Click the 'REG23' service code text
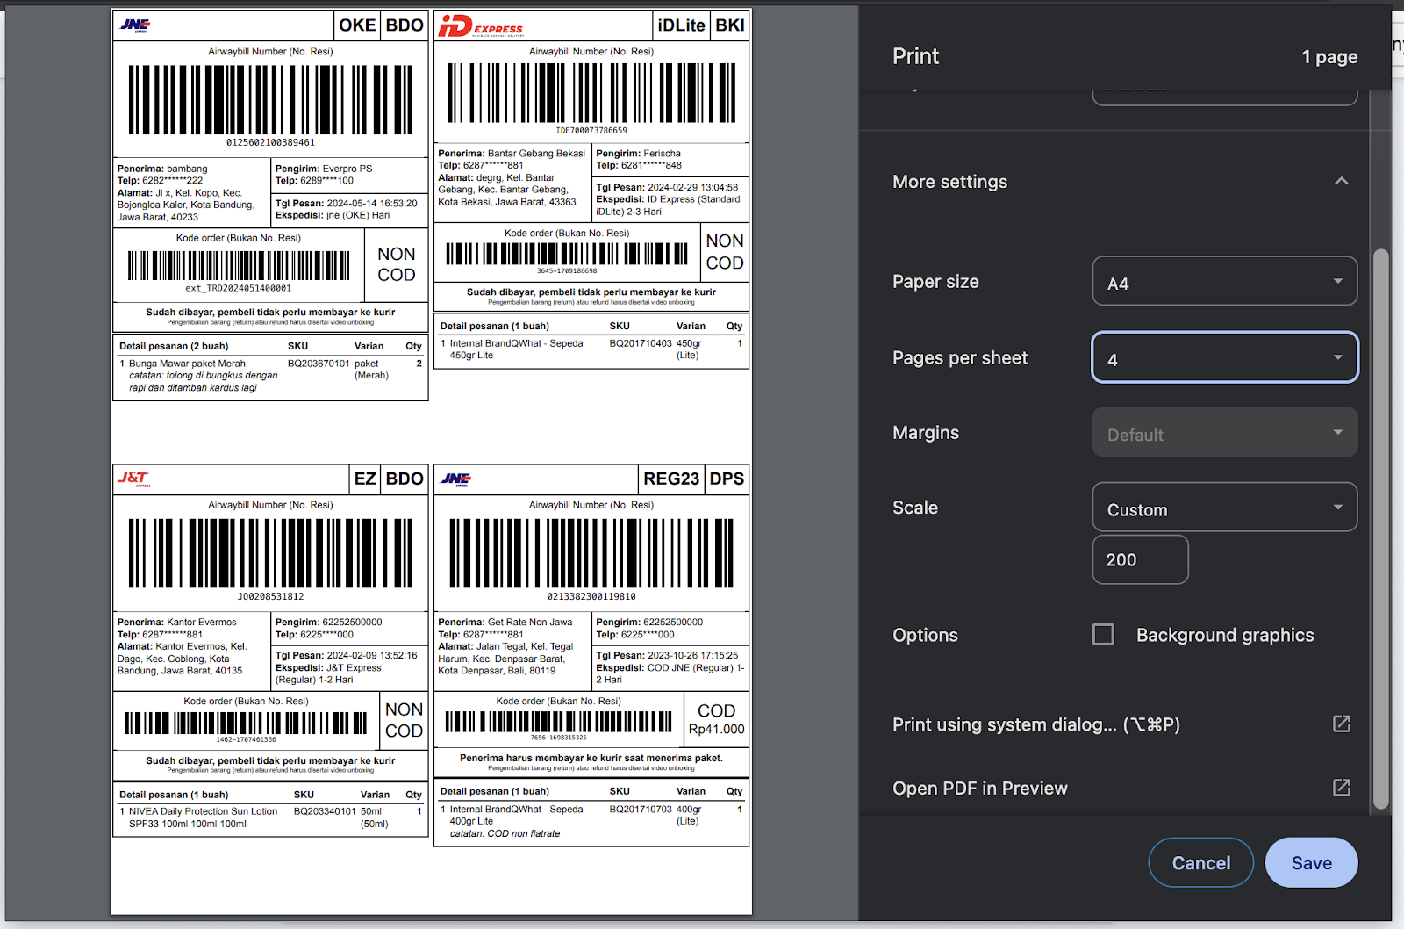The width and height of the screenshot is (1404, 929). tap(670, 479)
